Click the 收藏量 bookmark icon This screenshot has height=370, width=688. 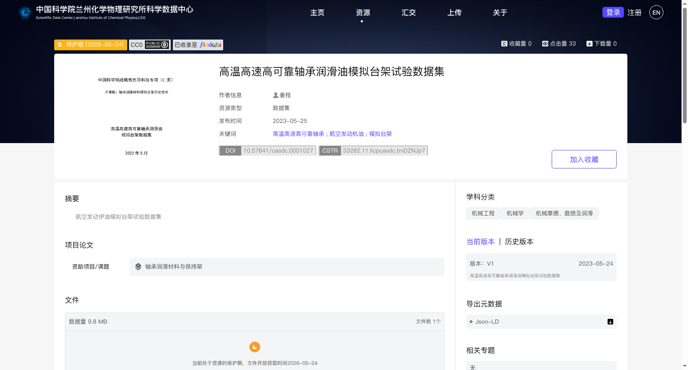(504, 43)
